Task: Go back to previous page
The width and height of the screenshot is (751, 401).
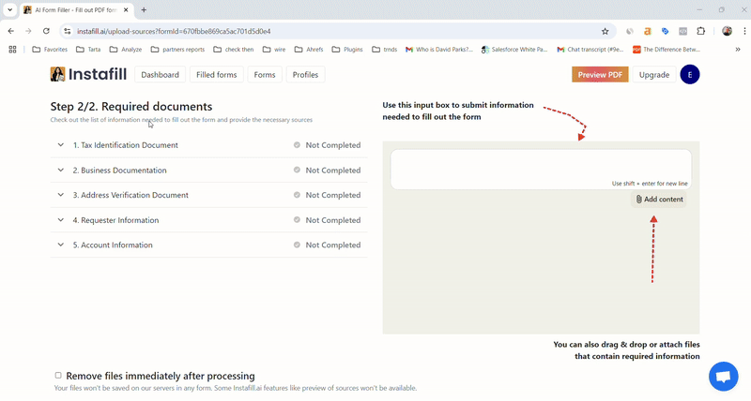Action: [x=11, y=31]
